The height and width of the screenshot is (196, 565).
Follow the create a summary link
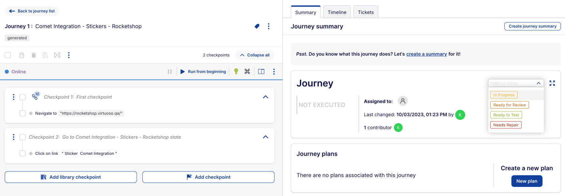click(x=426, y=54)
